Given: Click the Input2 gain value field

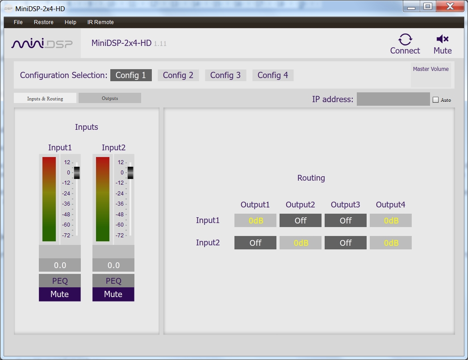Looking at the screenshot, I should (x=113, y=265).
